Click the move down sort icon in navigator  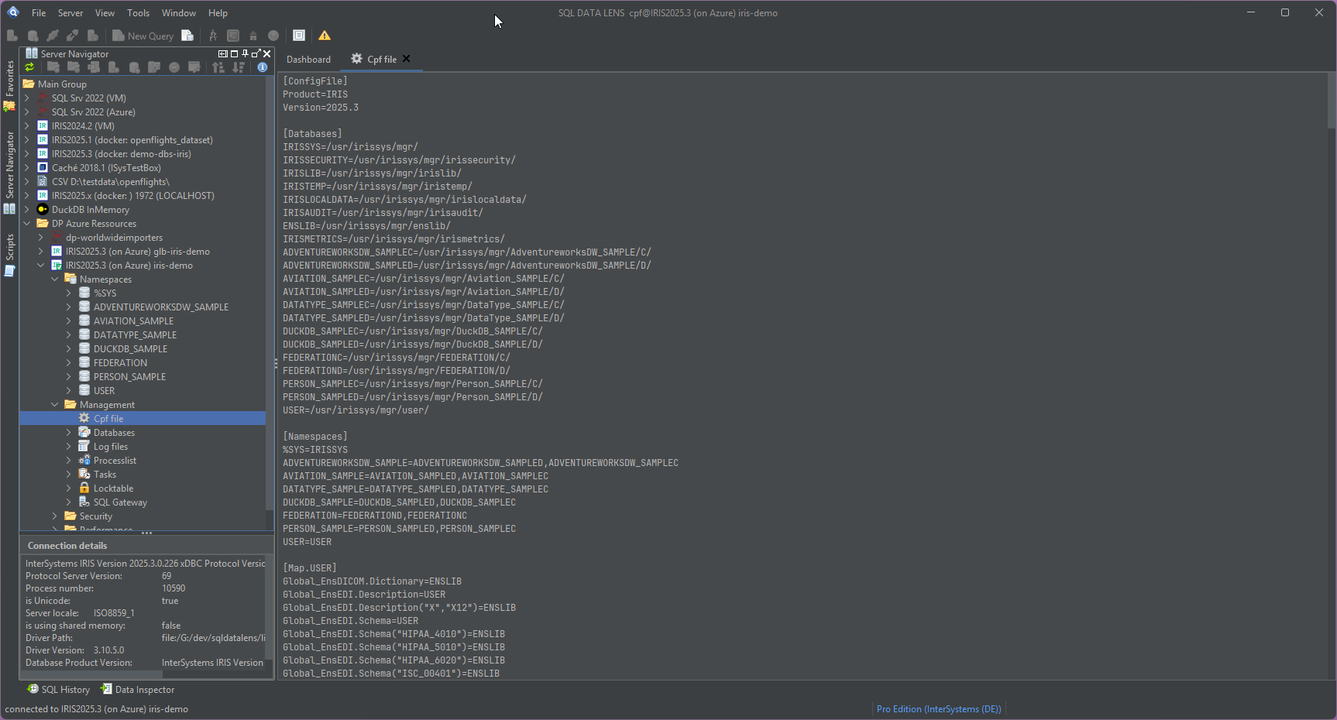239,67
